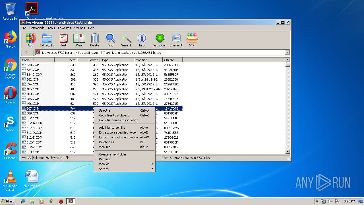Screen dimensions: 364x205
Task: Choose Copy files to clipboard
Action: point(124,115)
